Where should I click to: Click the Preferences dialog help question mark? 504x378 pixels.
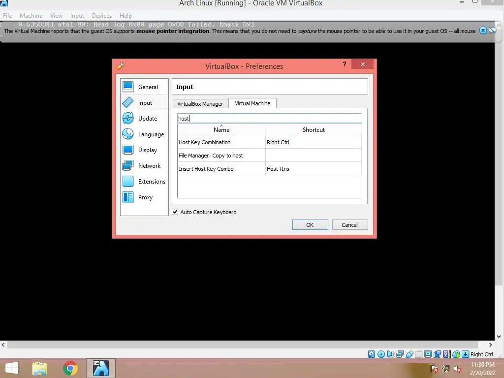(345, 64)
